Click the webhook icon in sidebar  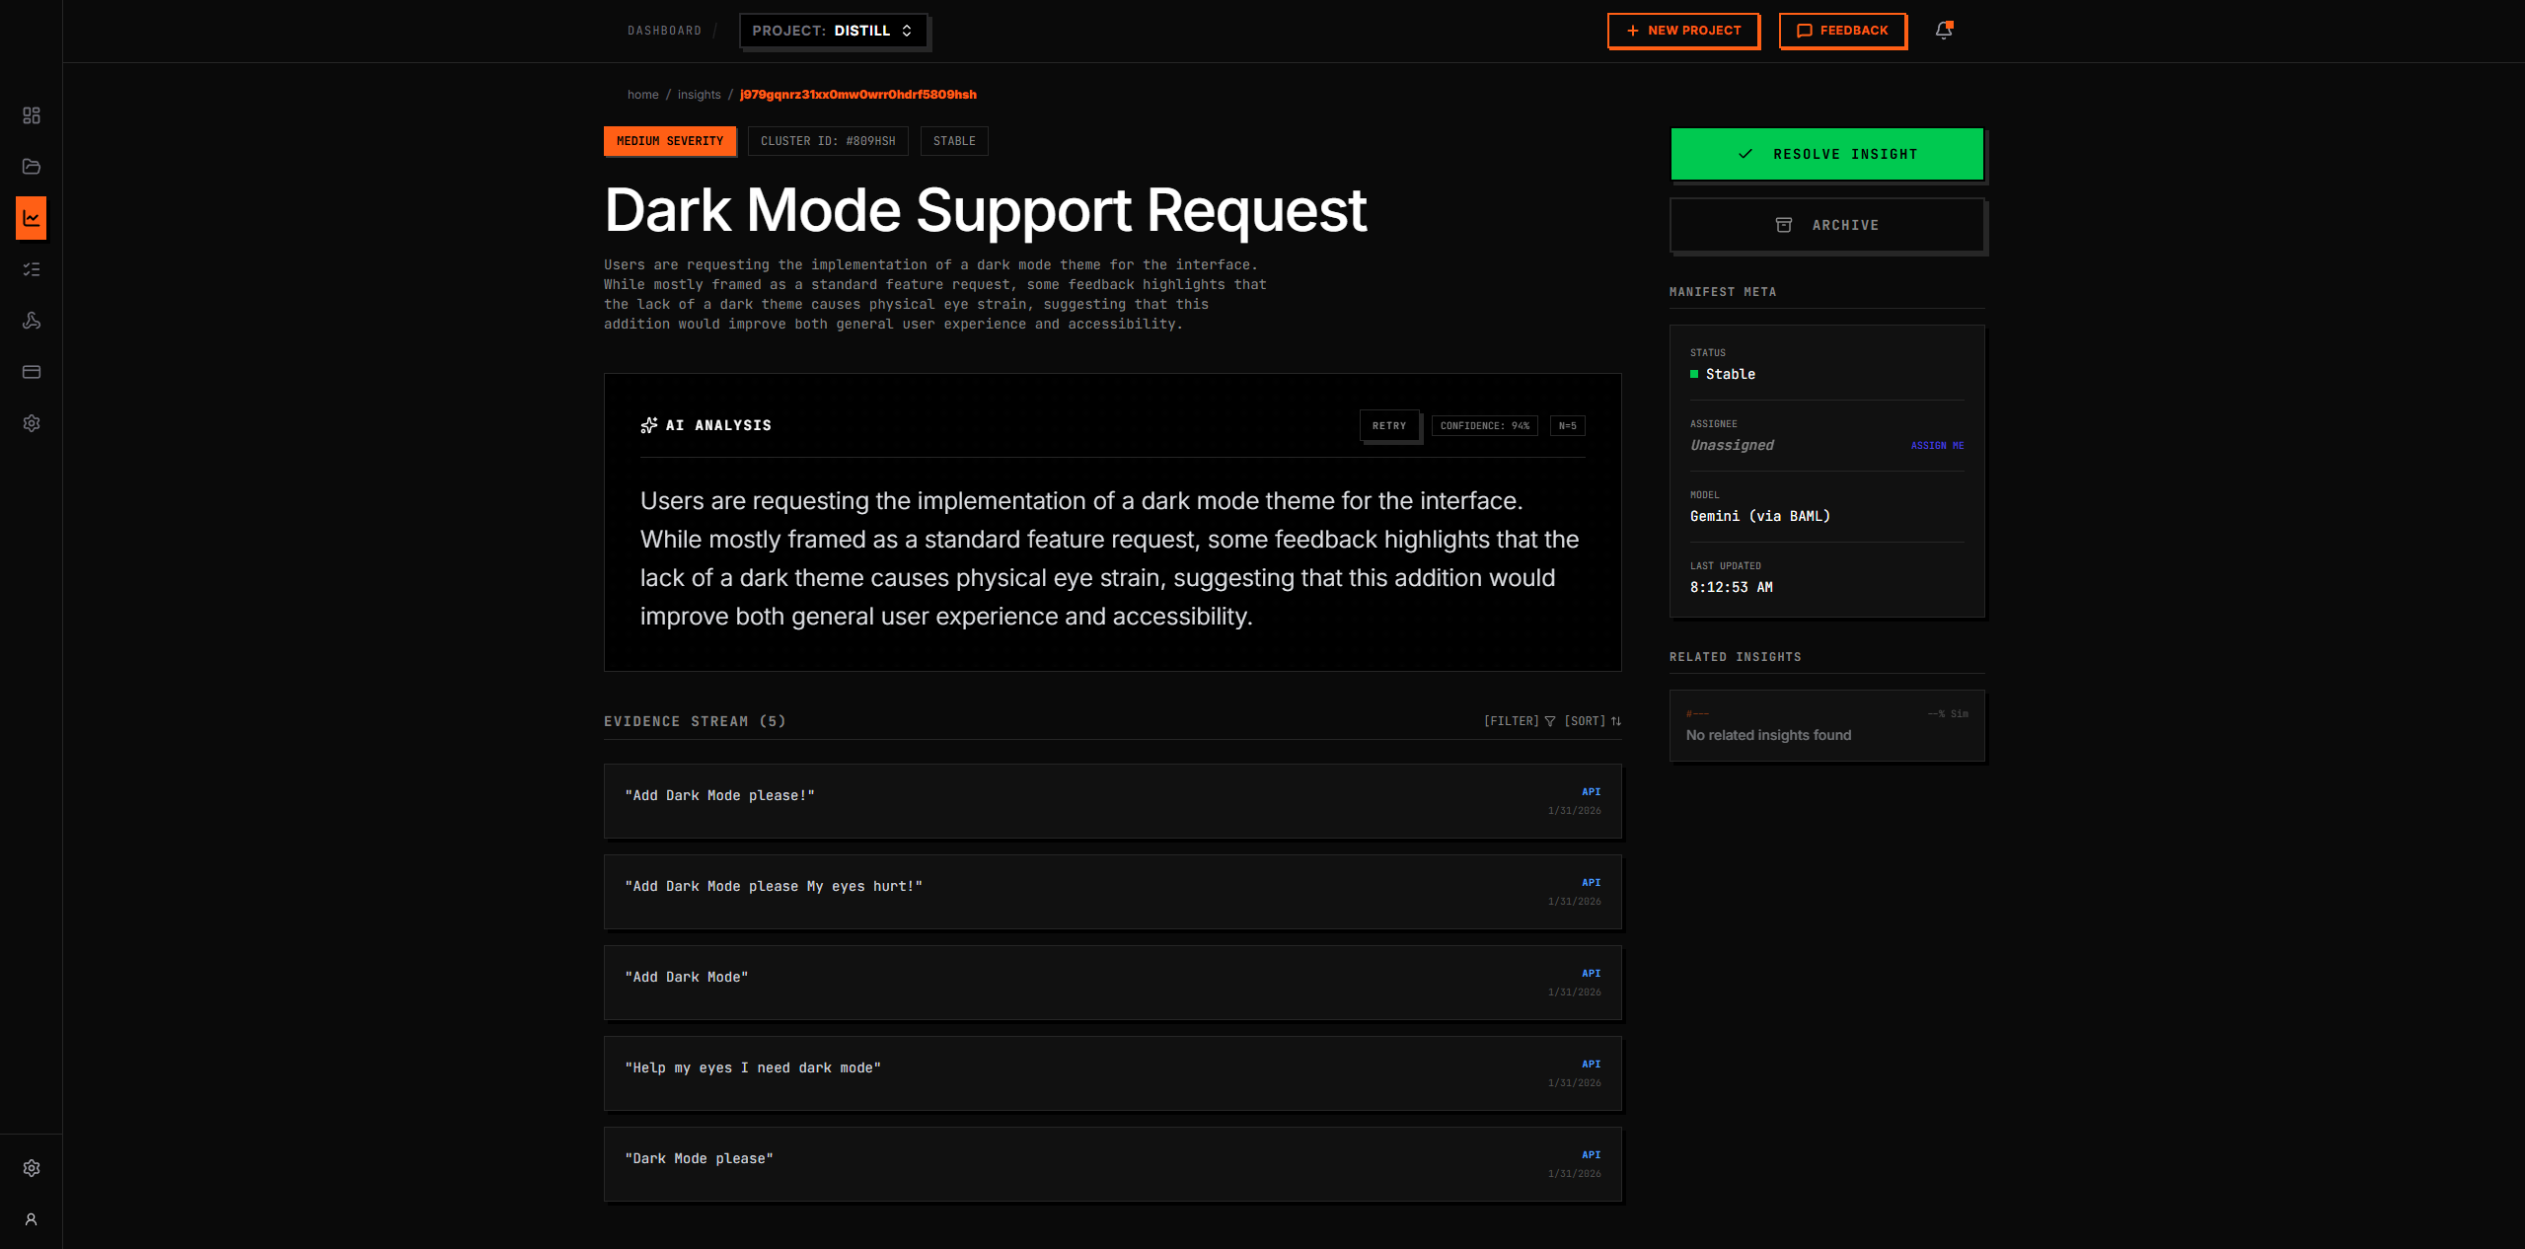[32, 321]
